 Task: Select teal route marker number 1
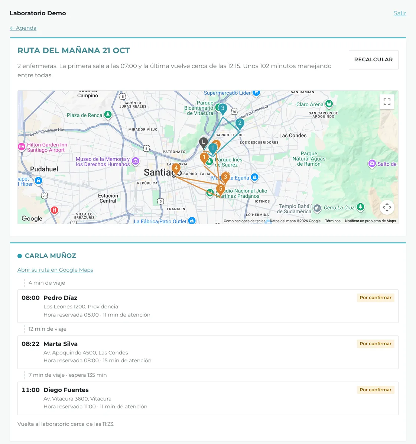213,149
